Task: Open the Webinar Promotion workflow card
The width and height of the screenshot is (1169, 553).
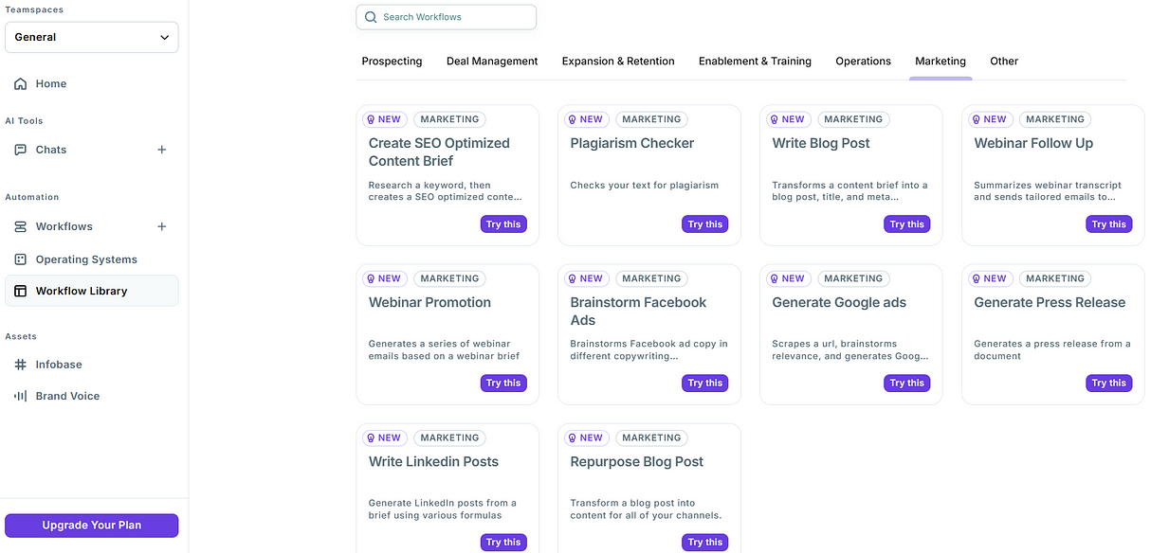Action: click(429, 303)
